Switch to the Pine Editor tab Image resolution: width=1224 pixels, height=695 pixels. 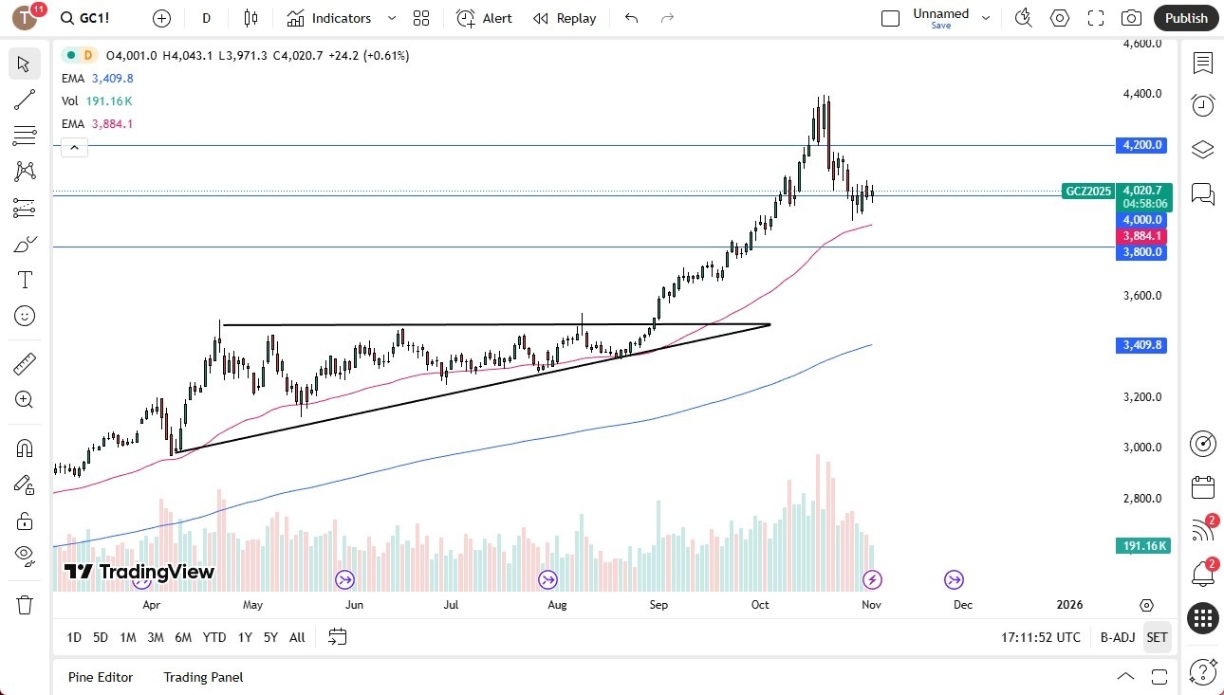(101, 677)
